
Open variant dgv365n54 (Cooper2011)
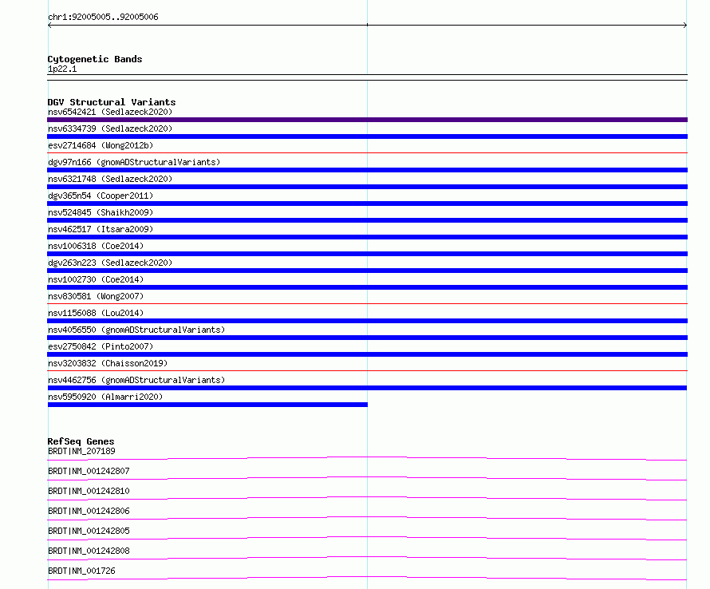pos(101,196)
